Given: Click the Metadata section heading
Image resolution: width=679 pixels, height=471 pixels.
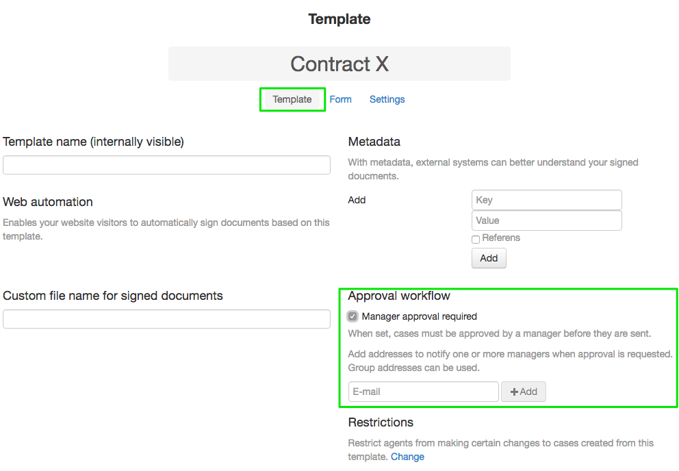Looking at the screenshot, I should (374, 142).
